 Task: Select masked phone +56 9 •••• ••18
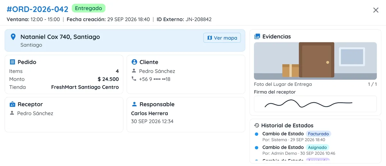(x=155, y=79)
